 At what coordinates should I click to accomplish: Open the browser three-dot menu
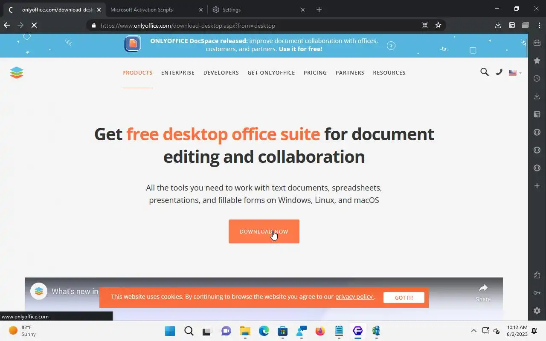(539, 25)
